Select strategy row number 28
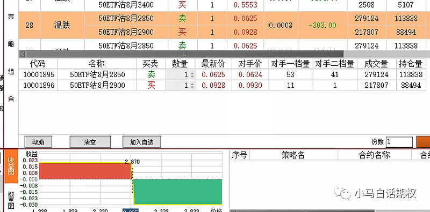Screen dimensions: 430x212 [x=30, y=25]
